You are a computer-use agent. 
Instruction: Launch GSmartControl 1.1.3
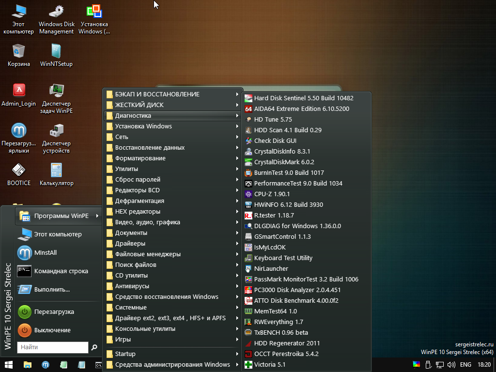coord(306,236)
